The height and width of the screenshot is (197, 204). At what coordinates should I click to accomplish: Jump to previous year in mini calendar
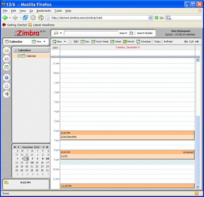pos(15,147)
